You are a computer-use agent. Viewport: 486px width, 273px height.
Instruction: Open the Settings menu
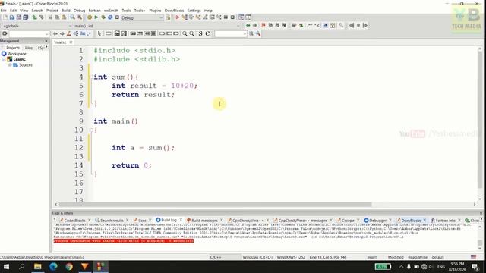pyautogui.click(x=194, y=11)
